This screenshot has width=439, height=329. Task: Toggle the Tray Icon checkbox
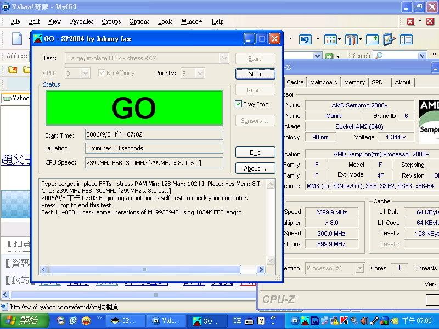pos(238,104)
